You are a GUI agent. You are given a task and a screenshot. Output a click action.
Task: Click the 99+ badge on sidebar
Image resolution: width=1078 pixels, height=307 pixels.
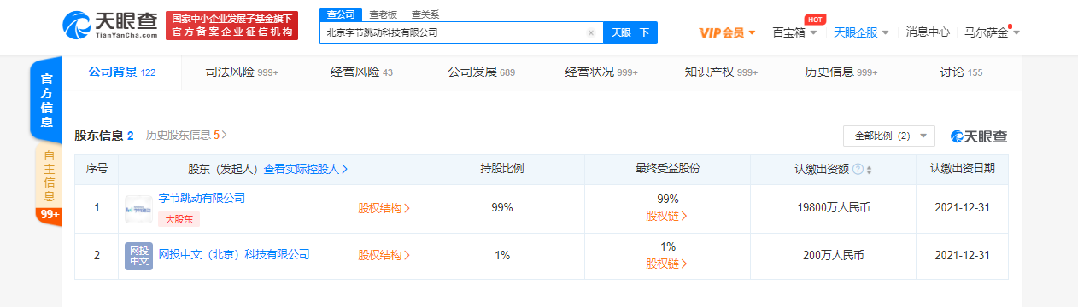48,214
